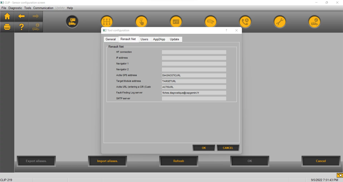The image size is (343, 182).
Task: Click the printer icon
Action: pos(7,27)
